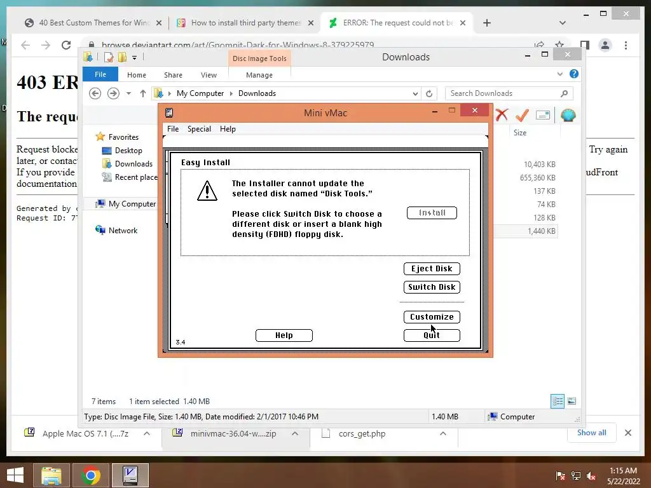The image size is (651, 488).
Task: Open Customize Quick Access Toolbar dropdown
Action: pyautogui.click(x=134, y=58)
